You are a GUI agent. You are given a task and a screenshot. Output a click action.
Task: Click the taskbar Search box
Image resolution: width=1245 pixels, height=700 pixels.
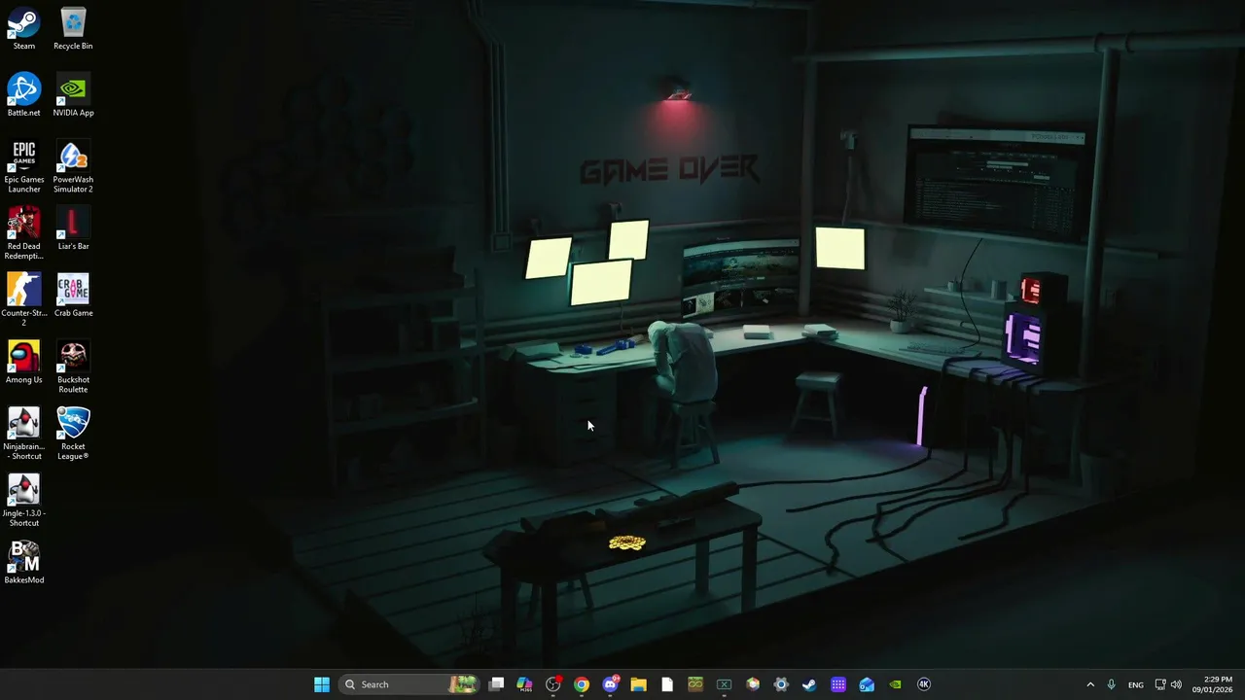point(409,684)
